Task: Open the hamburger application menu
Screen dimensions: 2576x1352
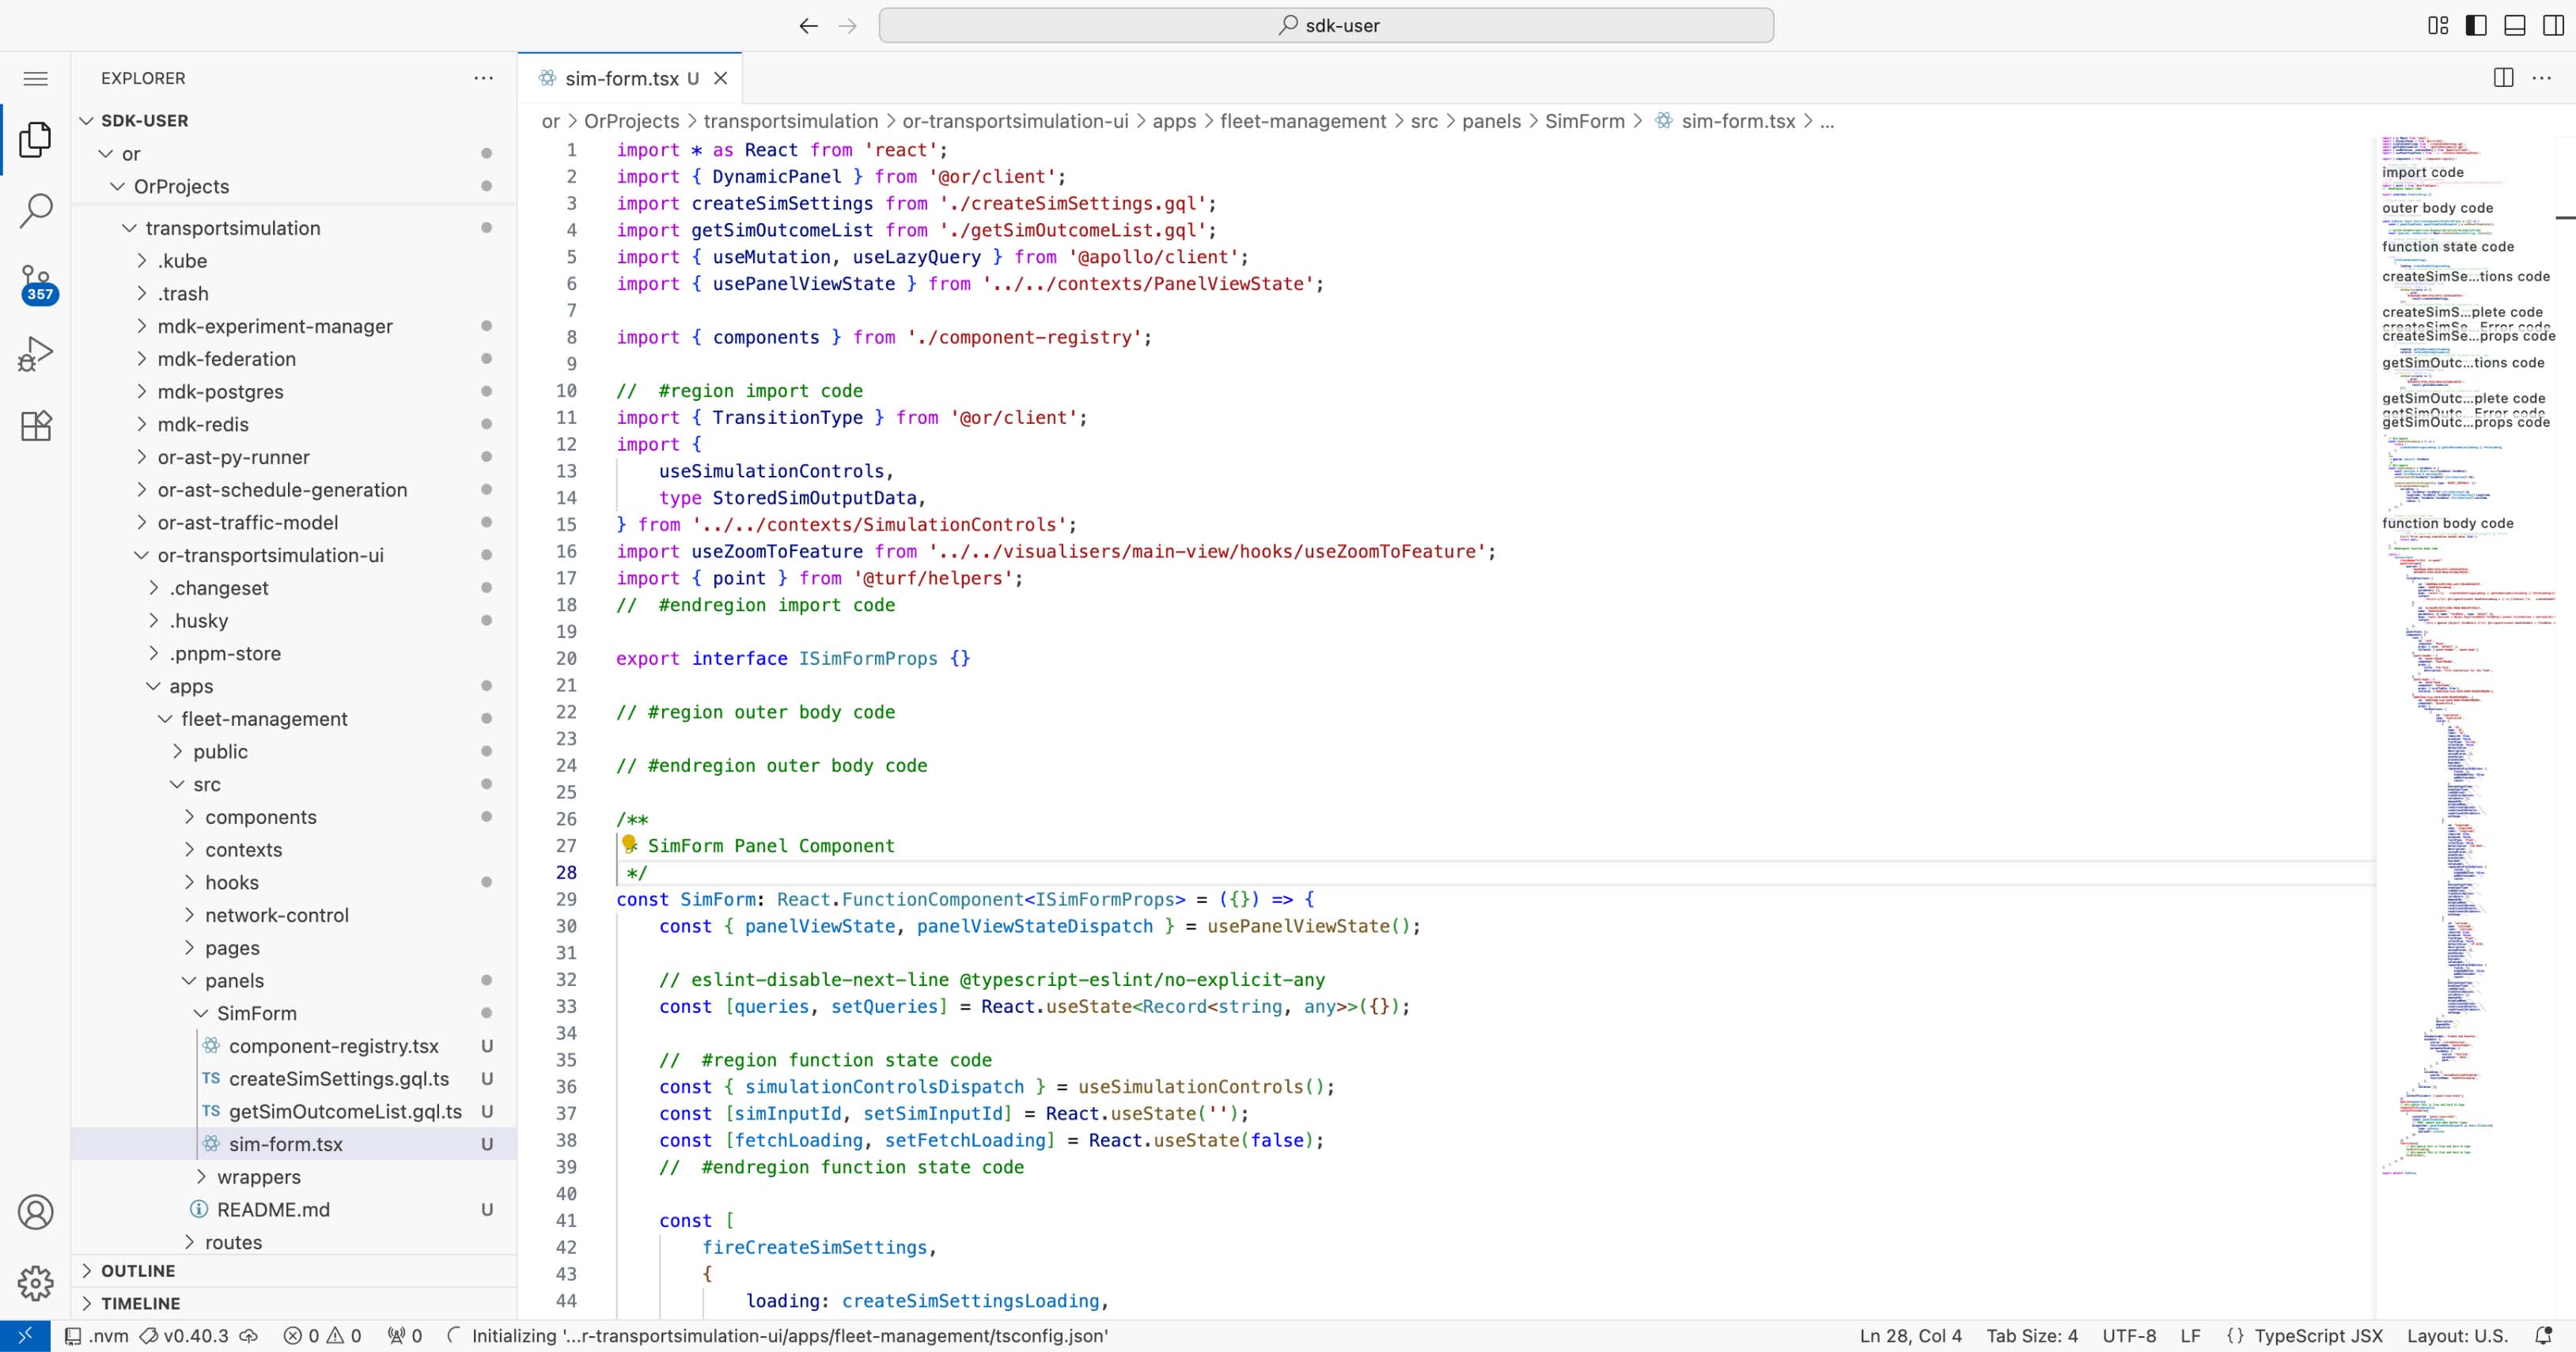Action: pos(36,78)
